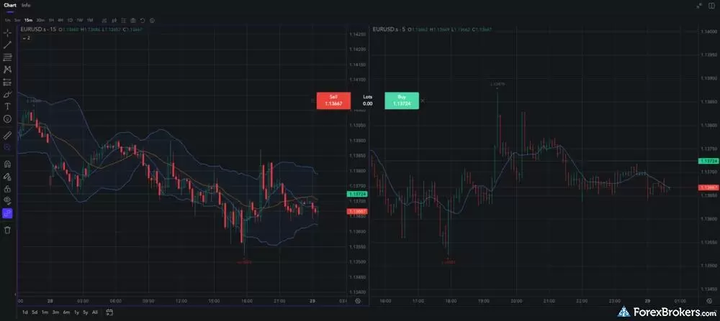The width and height of the screenshot is (720, 321).
Task: Set date range to 5d
Action: [35, 312]
